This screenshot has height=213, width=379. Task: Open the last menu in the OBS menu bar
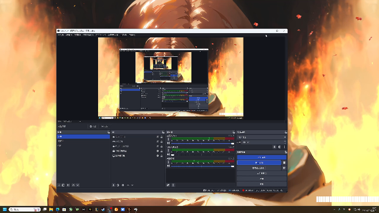tap(132, 35)
